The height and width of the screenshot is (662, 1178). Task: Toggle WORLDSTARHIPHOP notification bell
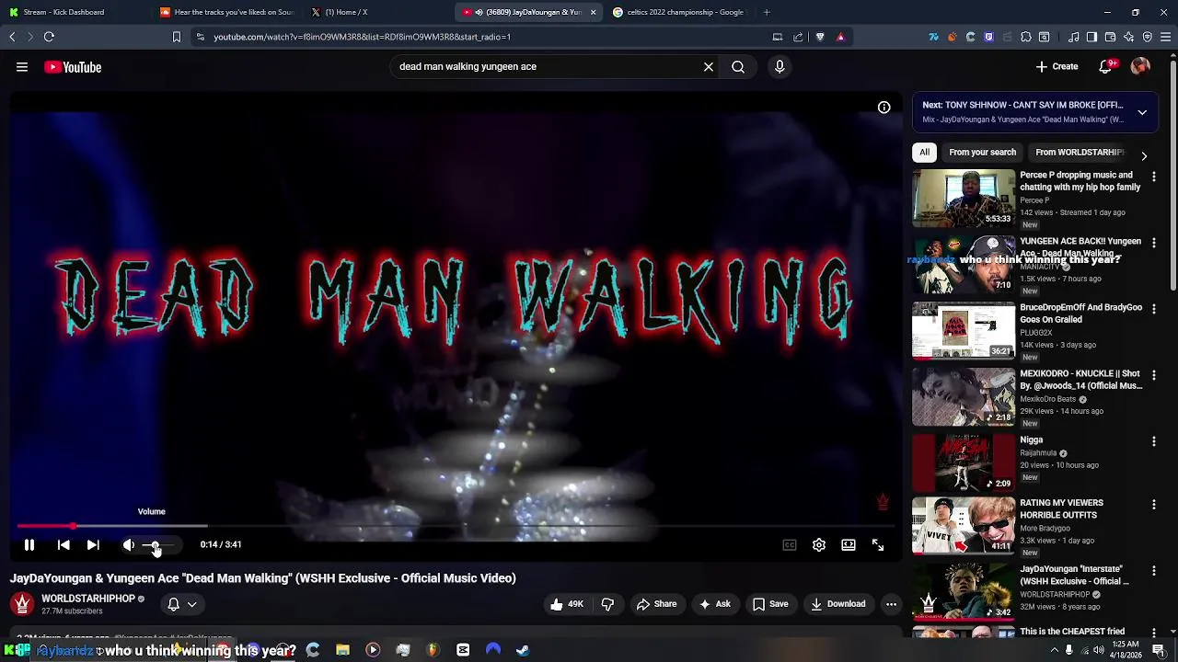point(173,604)
